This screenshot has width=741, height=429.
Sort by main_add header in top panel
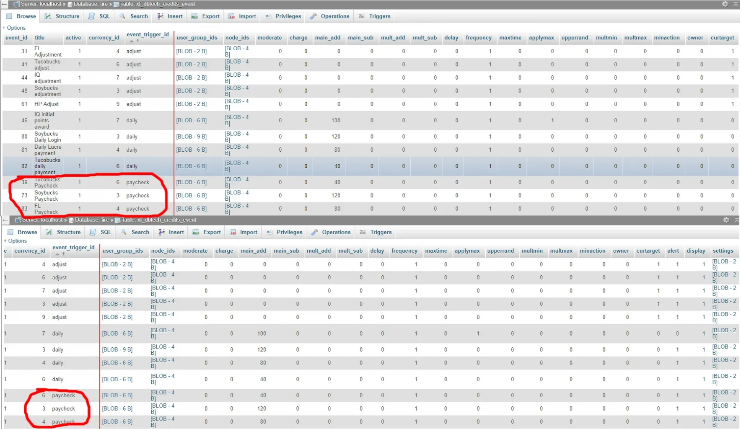[x=328, y=38]
